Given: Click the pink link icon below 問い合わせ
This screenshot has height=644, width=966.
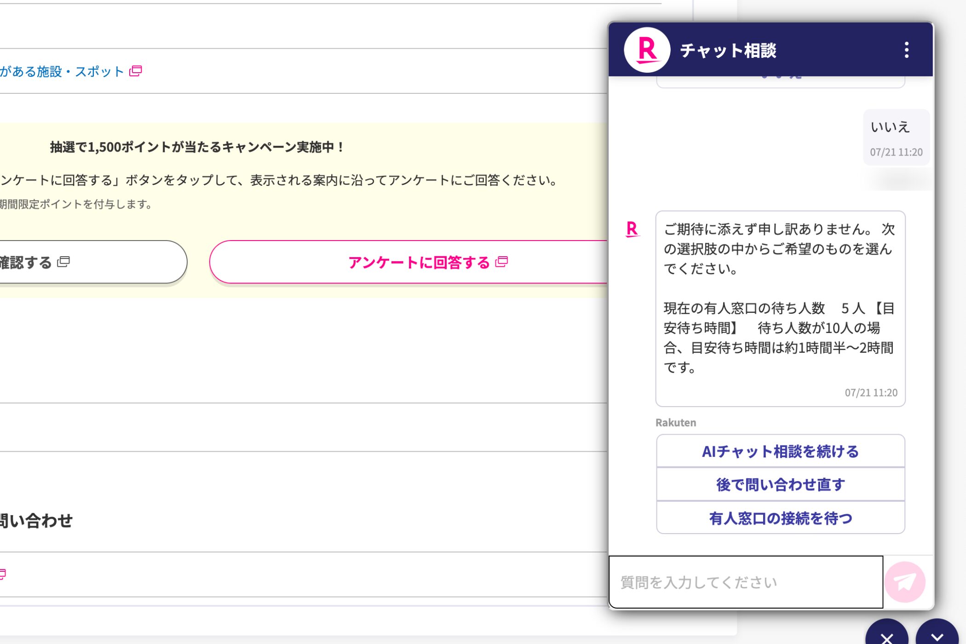Looking at the screenshot, I should point(2,574).
